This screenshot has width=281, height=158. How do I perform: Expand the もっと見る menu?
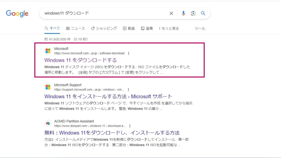(169, 28)
